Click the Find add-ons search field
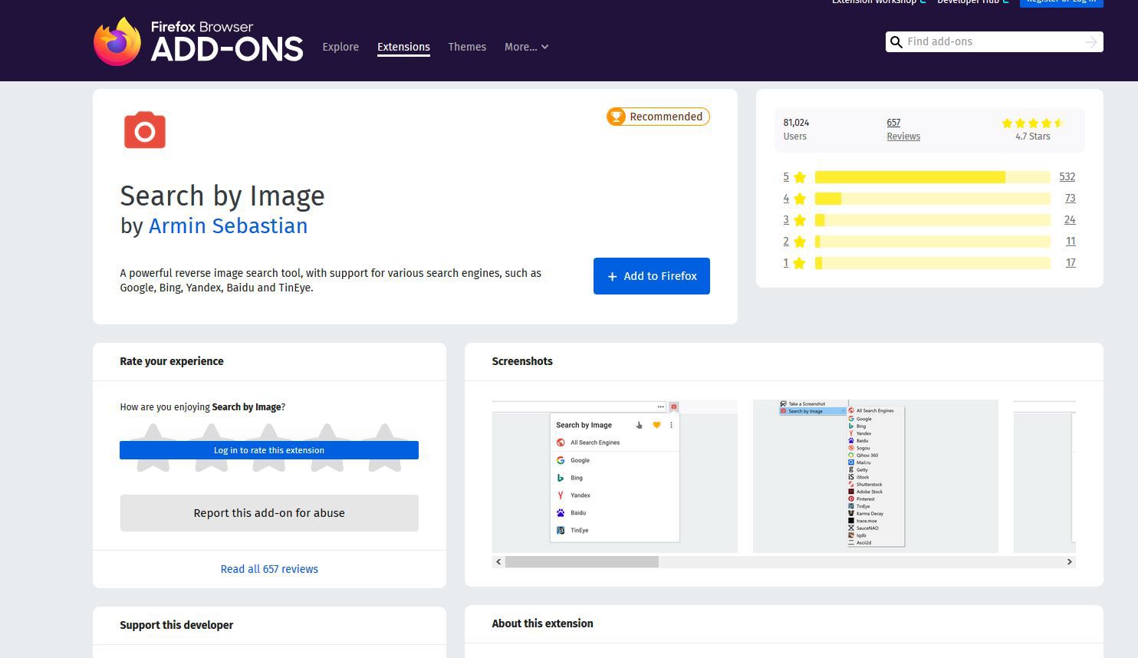 (x=993, y=42)
